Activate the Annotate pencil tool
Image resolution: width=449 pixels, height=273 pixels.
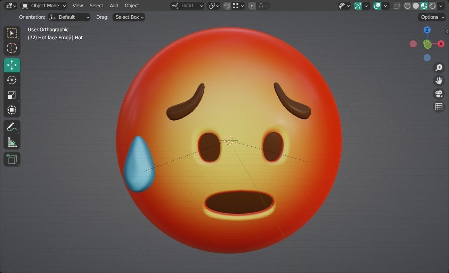[x=12, y=127]
